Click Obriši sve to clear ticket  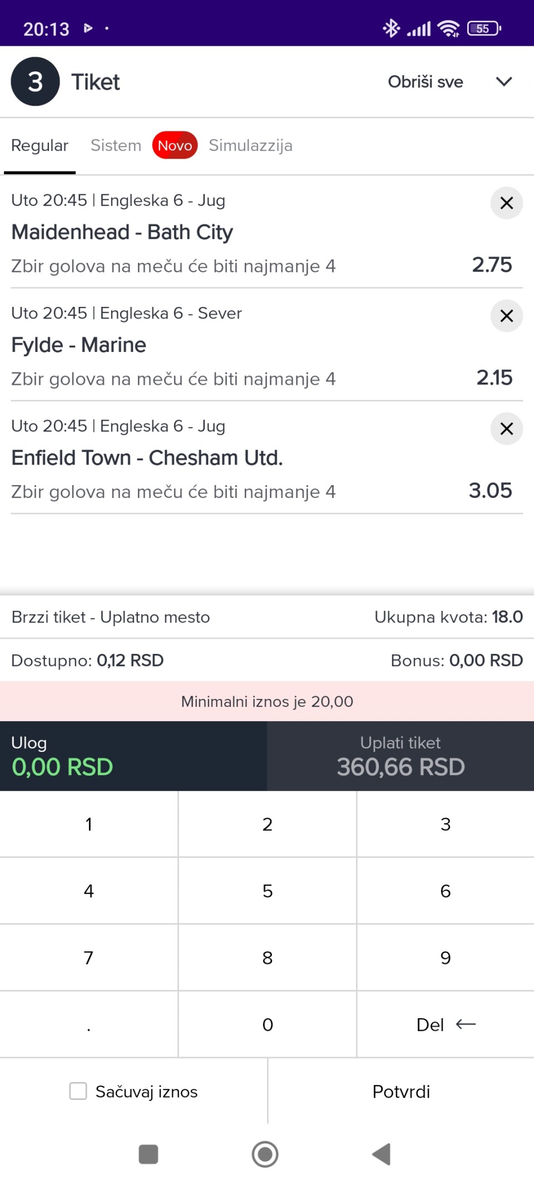point(426,82)
